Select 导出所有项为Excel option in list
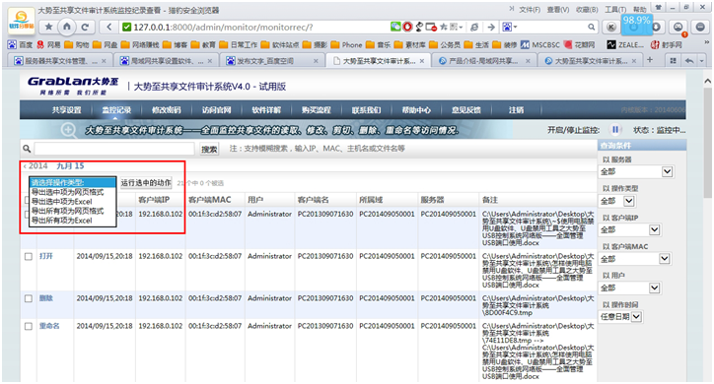The image size is (714, 384). 62,221
